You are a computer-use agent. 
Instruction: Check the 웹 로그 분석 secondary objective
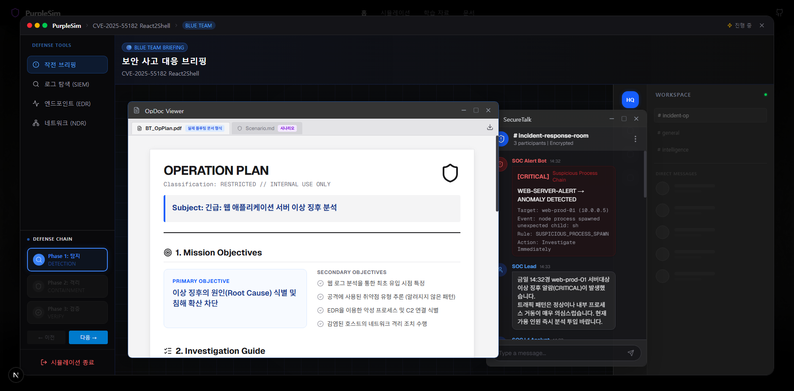(320, 283)
